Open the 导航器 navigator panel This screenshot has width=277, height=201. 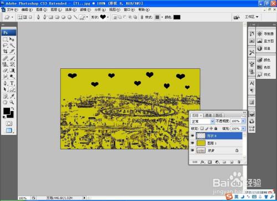265,34
